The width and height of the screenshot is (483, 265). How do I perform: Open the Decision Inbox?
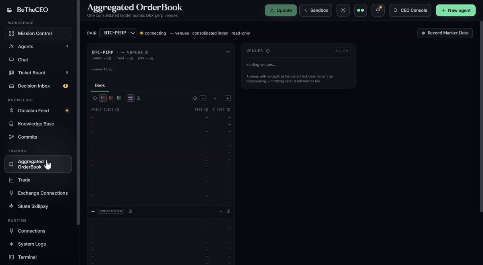[x=38, y=86]
